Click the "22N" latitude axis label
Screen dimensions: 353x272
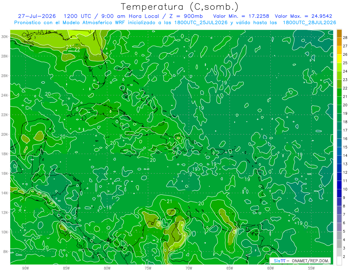[5, 115]
